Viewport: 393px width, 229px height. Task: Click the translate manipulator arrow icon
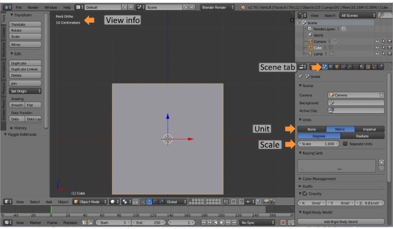click(149, 202)
